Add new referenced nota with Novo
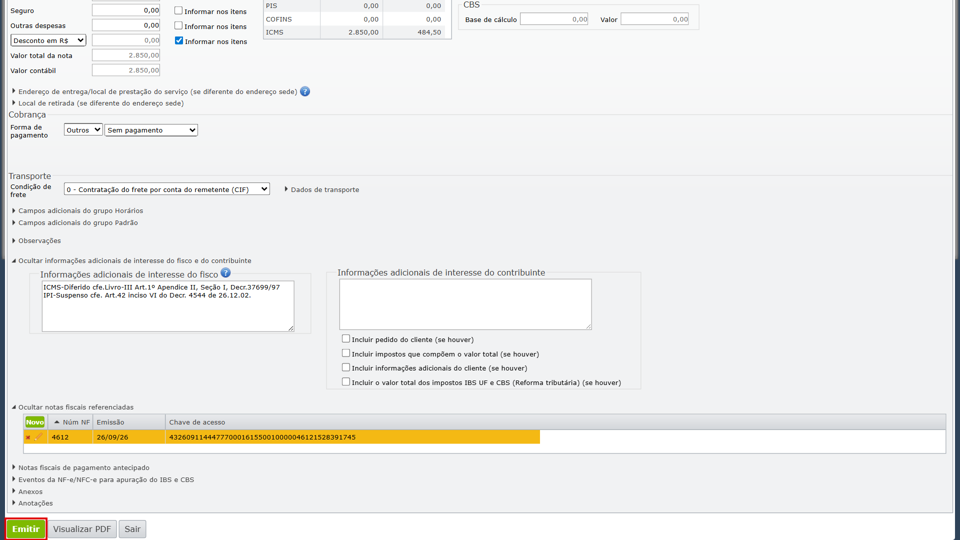 coord(35,422)
